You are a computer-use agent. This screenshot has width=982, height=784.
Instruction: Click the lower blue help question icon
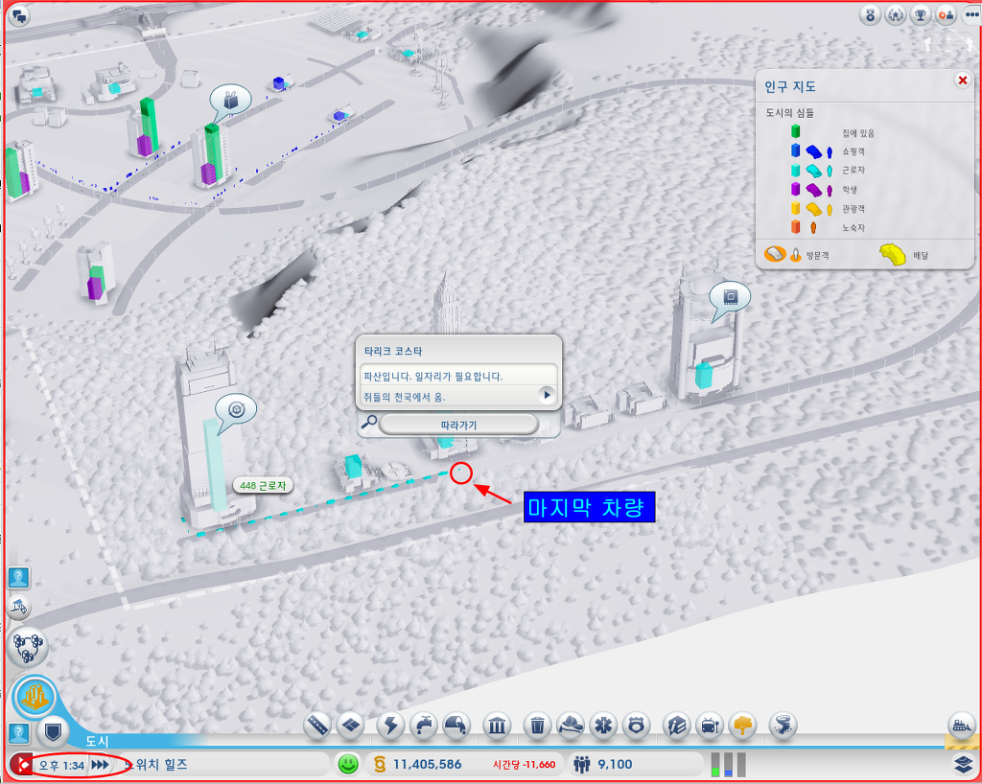click(19, 732)
